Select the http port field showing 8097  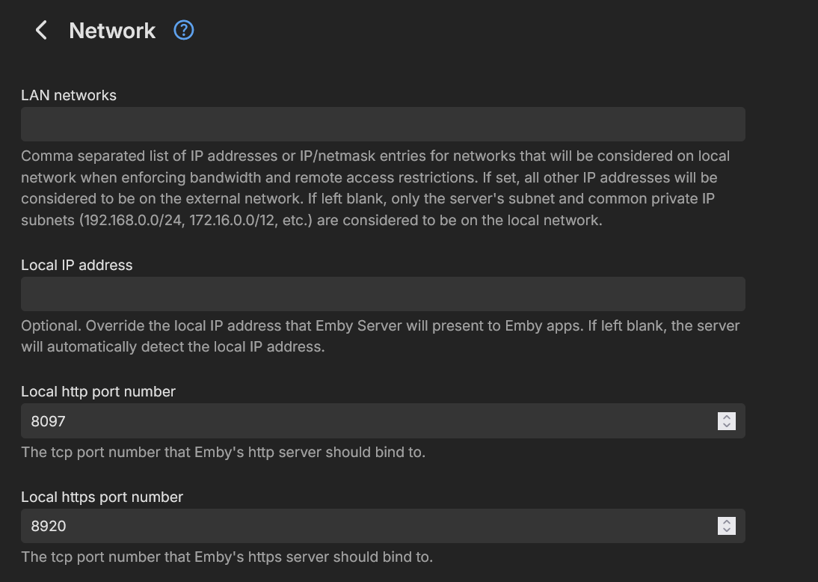(x=366, y=421)
